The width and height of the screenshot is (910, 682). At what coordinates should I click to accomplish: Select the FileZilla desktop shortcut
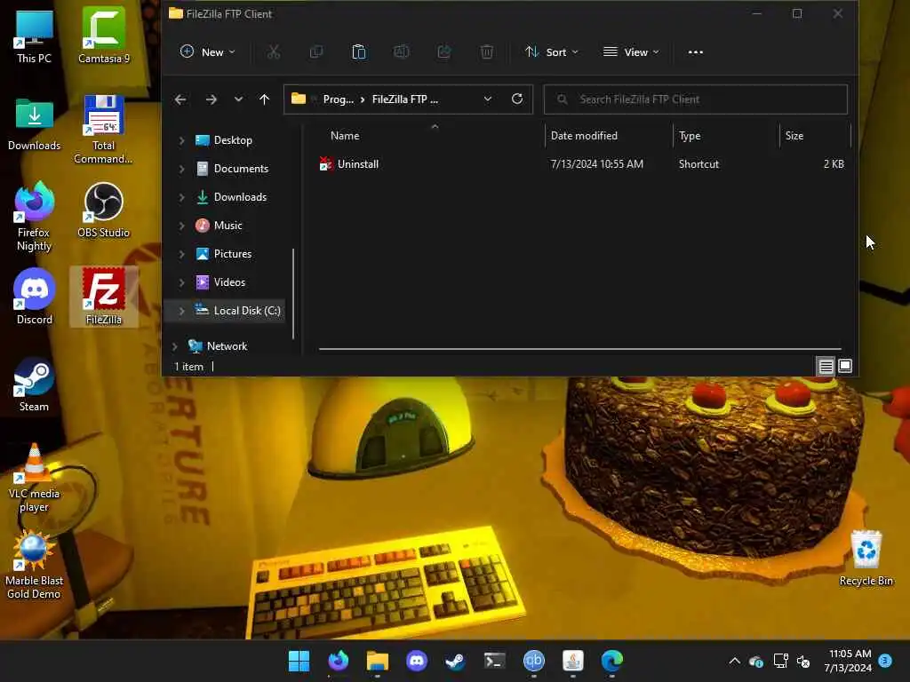(x=104, y=297)
